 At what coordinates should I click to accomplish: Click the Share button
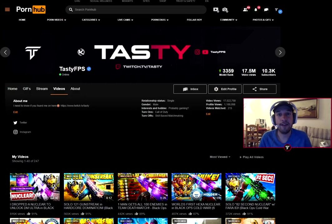[x=260, y=89]
